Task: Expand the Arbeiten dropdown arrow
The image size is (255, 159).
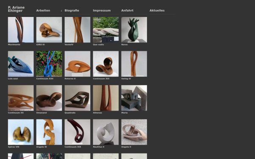Action: pos(61,11)
